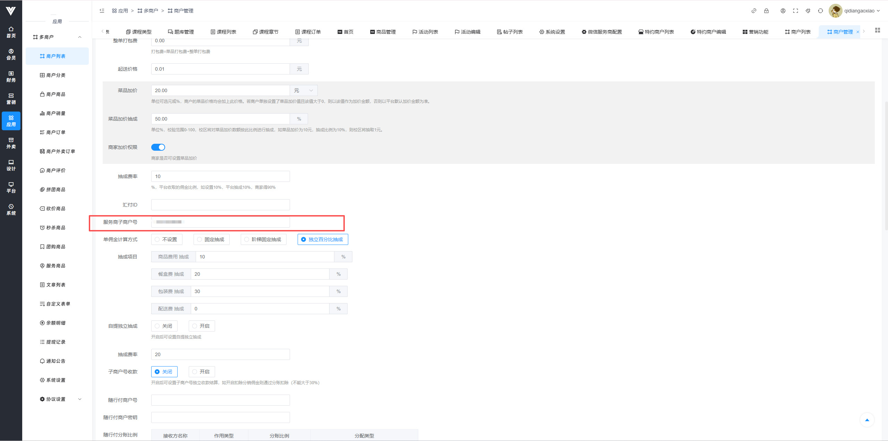This screenshot has width=888, height=441.
Task: Select 固定抽成 commission radio option
Action: click(x=211, y=239)
